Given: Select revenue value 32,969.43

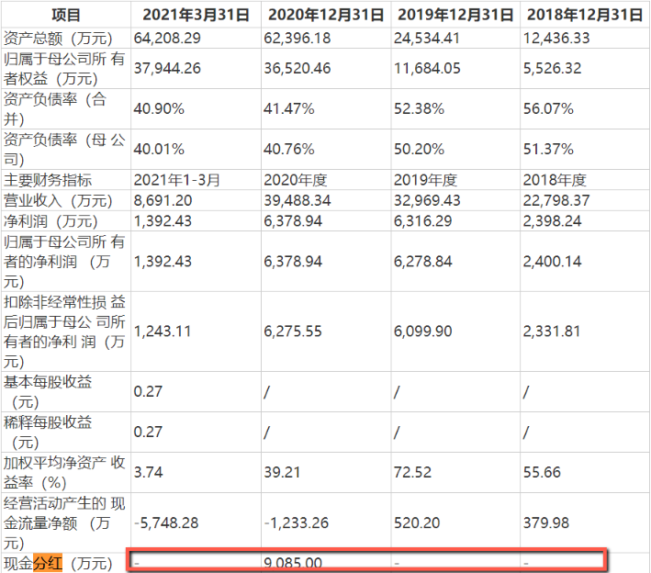Looking at the screenshot, I should click(x=427, y=200).
